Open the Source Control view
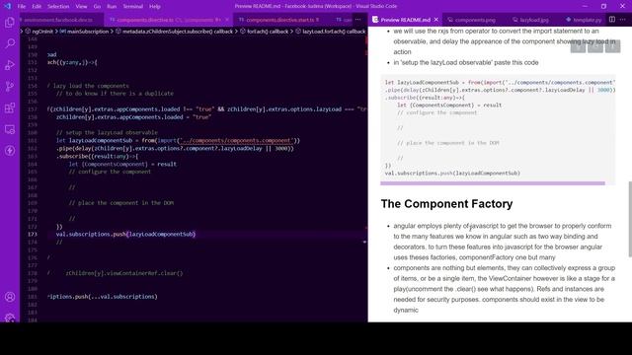This screenshot has height=355, width=632. (10, 87)
